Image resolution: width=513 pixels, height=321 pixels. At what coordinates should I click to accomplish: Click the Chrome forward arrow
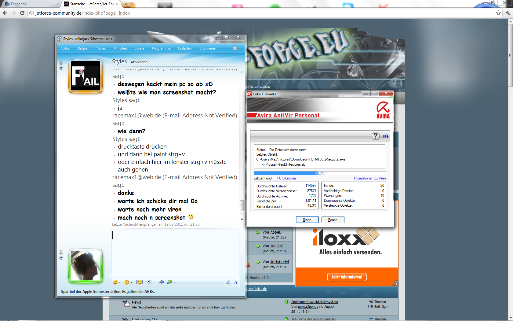coord(13,13)
